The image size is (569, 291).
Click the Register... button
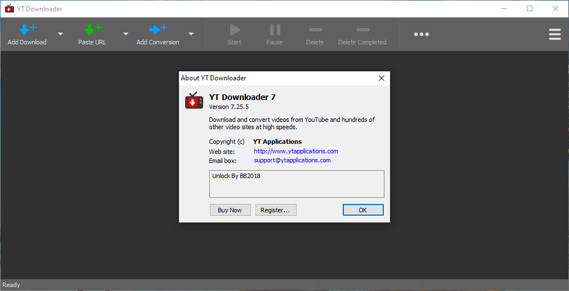click(276, 210)
